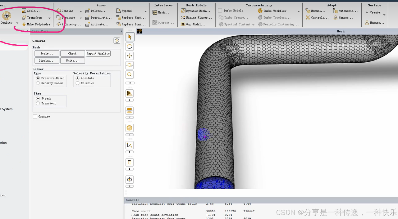Click Combine zones
Image resolution: width=398 pixels, height=219 pixels.
65,11
